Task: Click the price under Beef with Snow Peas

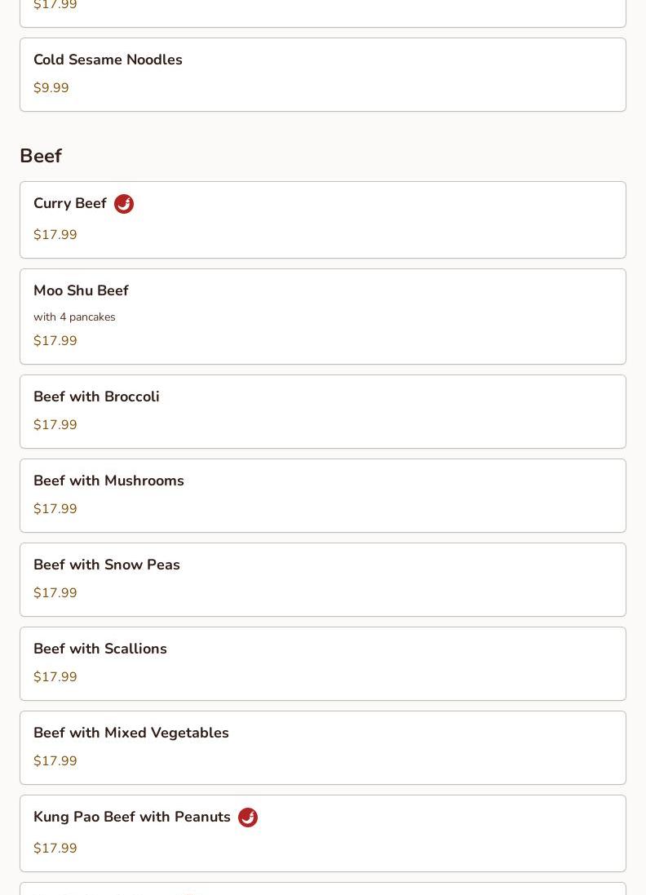Action: pos(55,593)
